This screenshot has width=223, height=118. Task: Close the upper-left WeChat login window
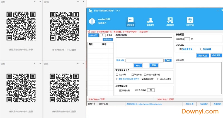click(x=40, y=1)
